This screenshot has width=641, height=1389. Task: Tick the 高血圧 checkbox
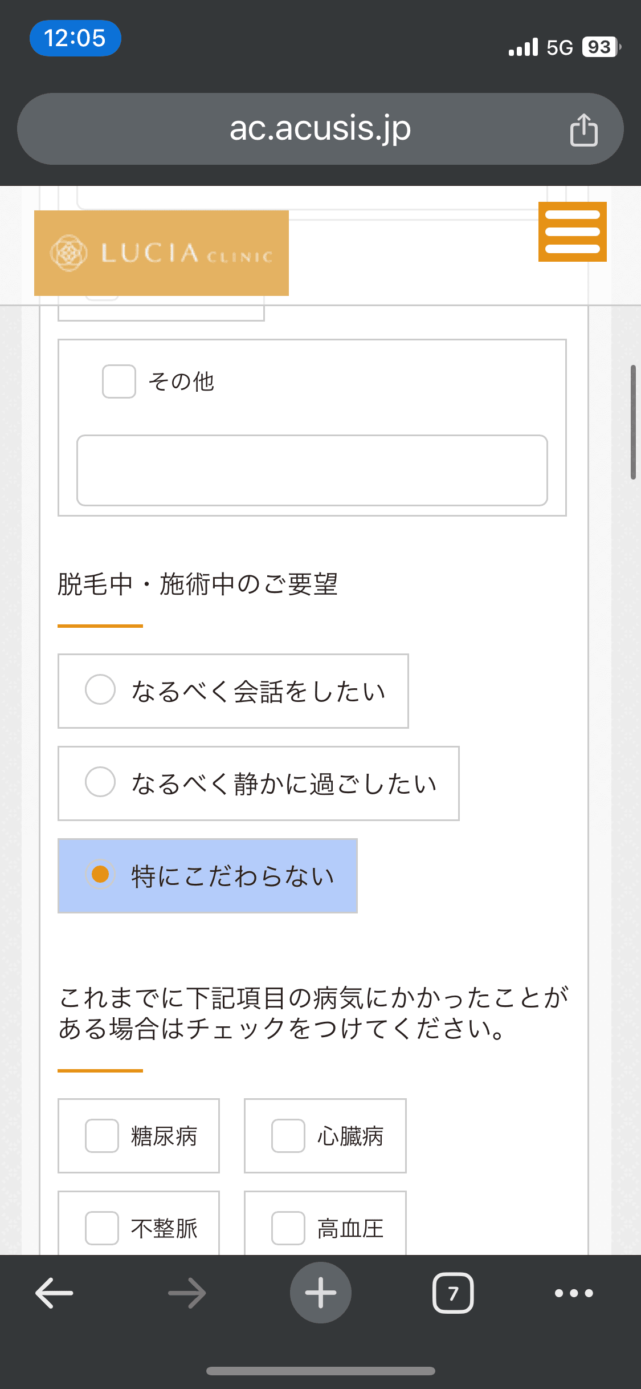[x=288, y=1228]
